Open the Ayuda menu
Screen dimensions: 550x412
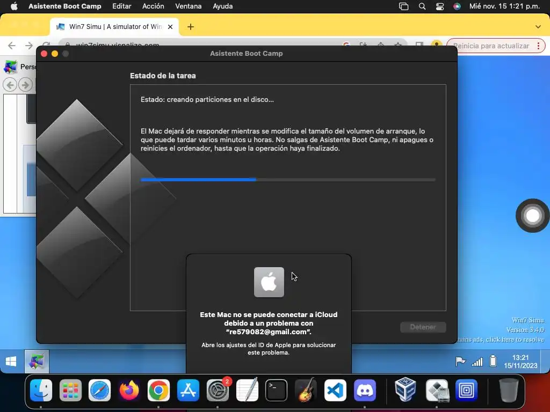click(x=223, y=6)
